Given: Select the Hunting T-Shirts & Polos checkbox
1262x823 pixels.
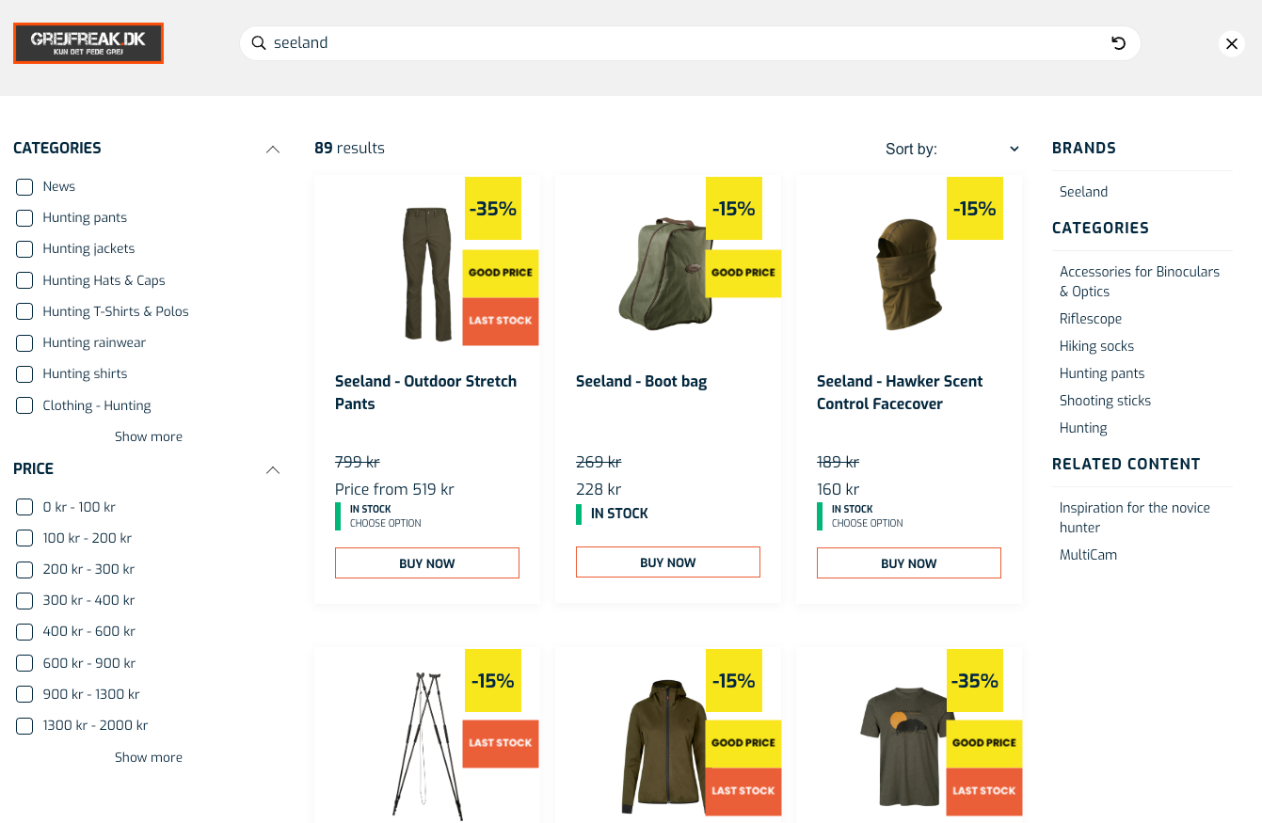Looking at the screenshot, I should [24, 311].
